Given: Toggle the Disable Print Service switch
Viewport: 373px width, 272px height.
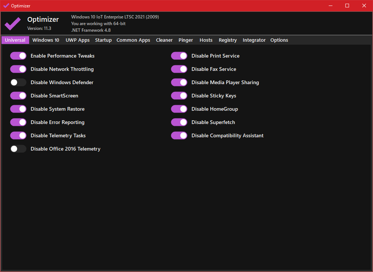Looking at the screenshot, I should tap(179, 56).
